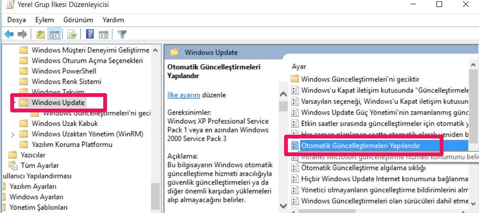Open the Görünüm menu
The image size is (479, 213).
[x=79, y=20]
